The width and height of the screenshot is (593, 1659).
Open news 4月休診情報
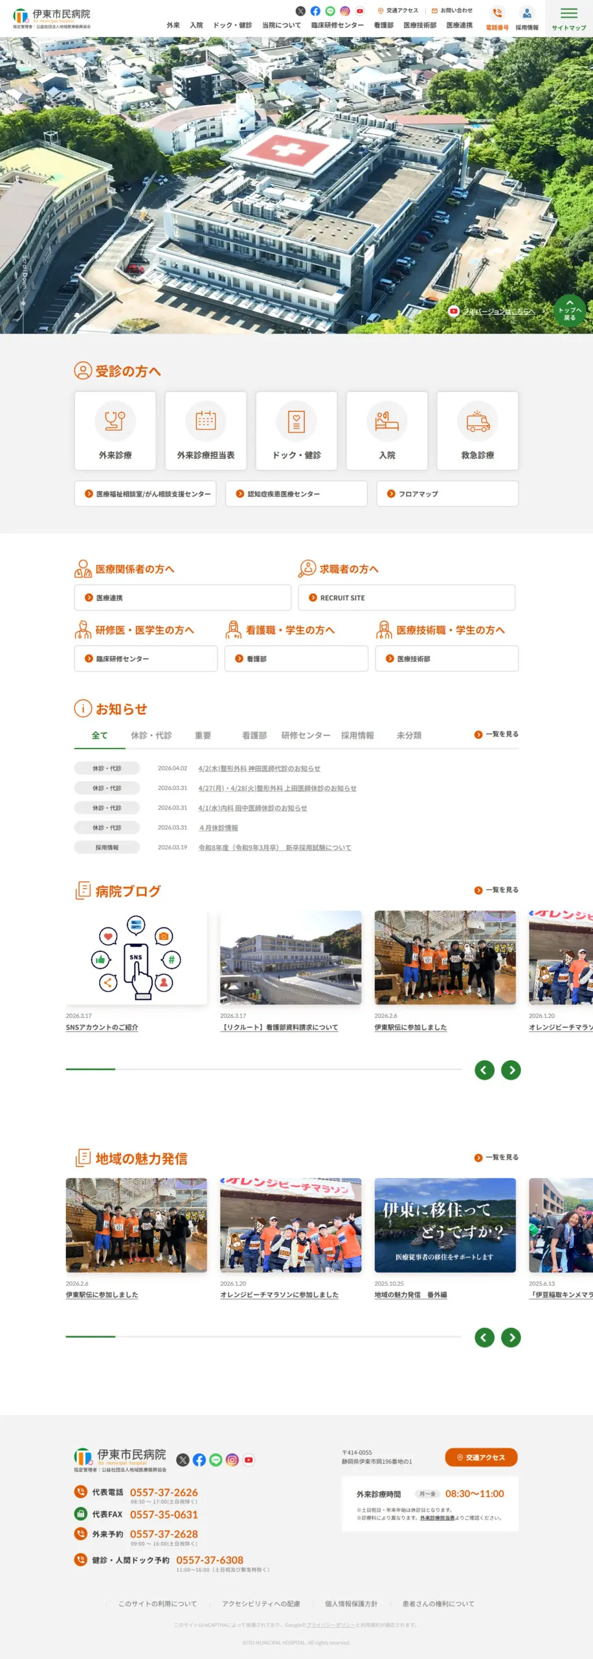tap(219, 828)
